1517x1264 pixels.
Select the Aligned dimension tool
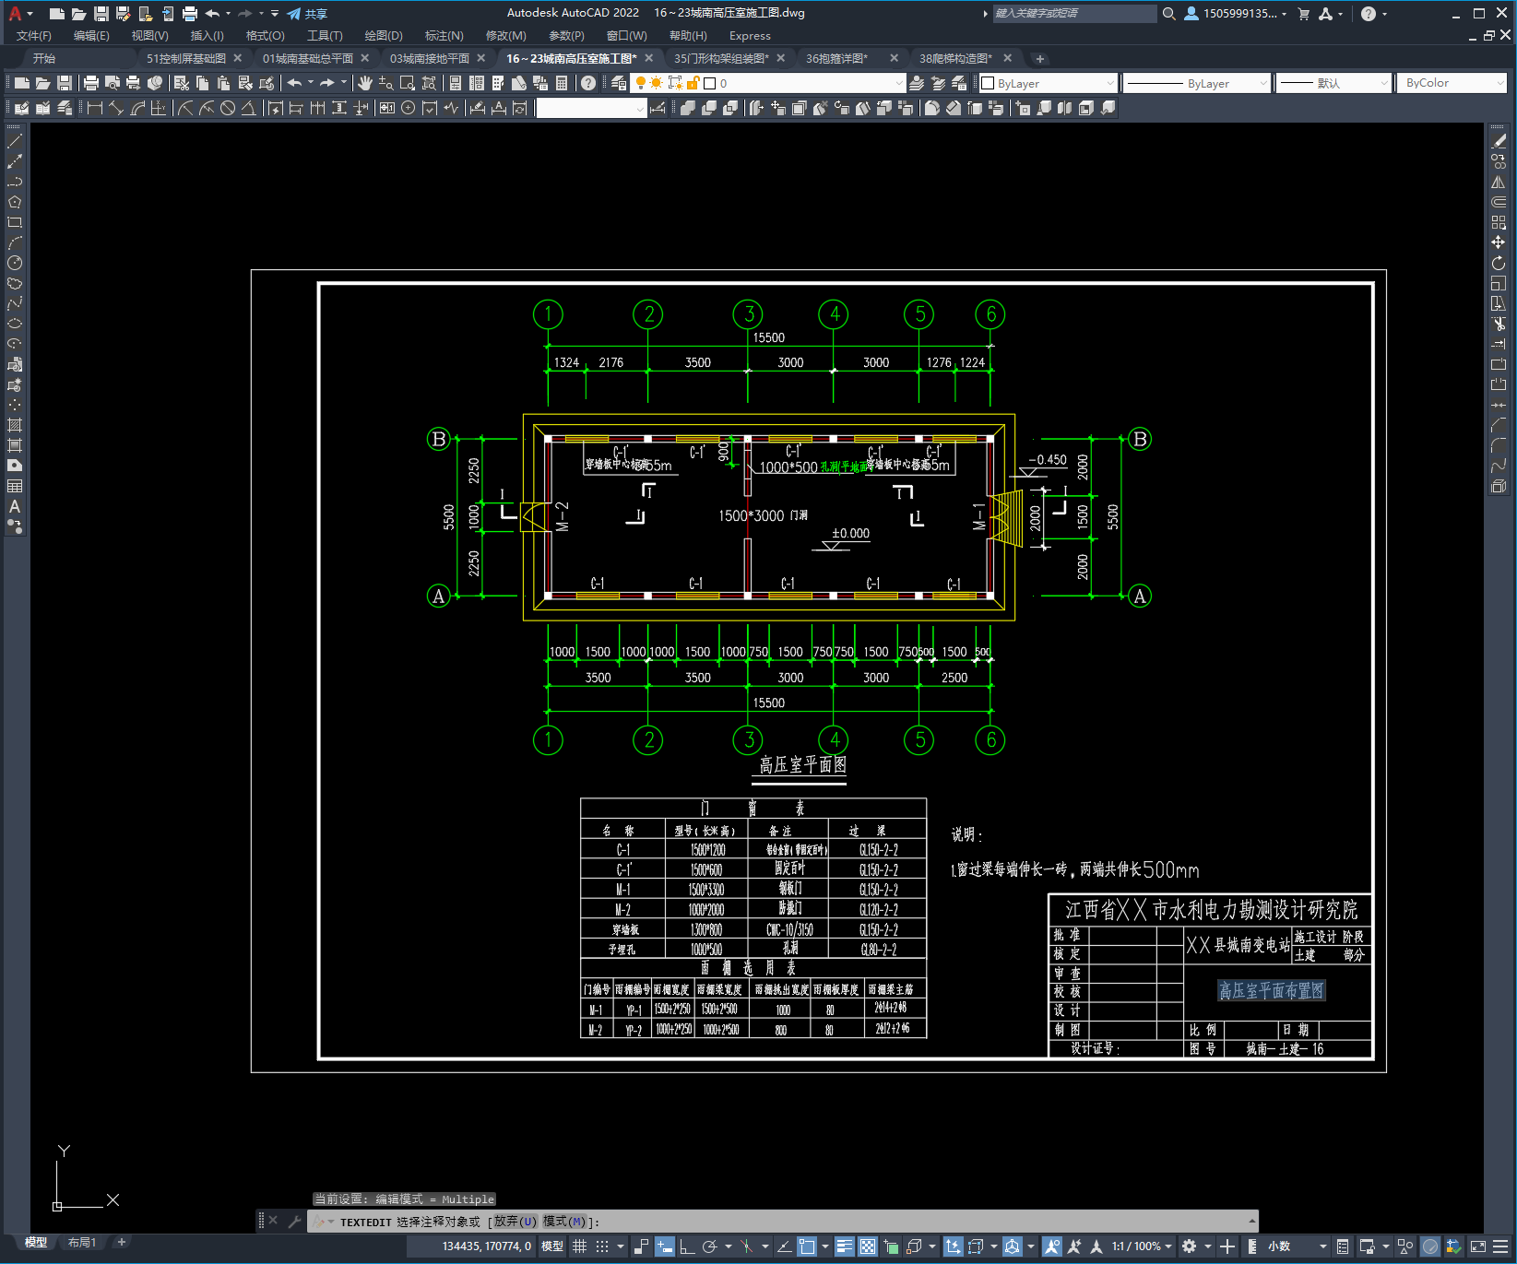[116, 108]
